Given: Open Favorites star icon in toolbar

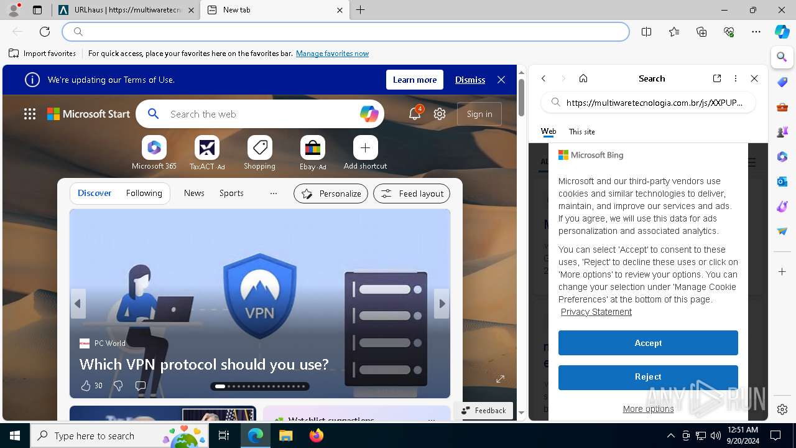Looking at the screenshot, I should pyautogui.click(x=674, y=32).
